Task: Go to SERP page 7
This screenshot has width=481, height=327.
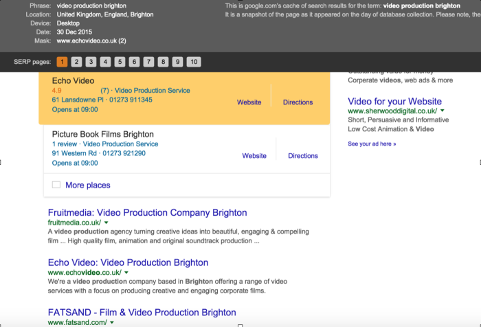Action: pos(148,62)
